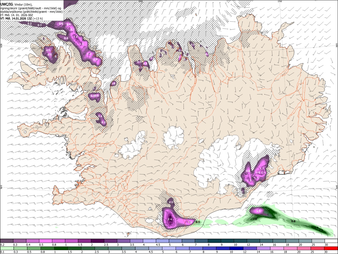Viewport: 338px width, 254px height.
Task: Select the pale grey 25 snow scale swatch
Action: point(318,241)
